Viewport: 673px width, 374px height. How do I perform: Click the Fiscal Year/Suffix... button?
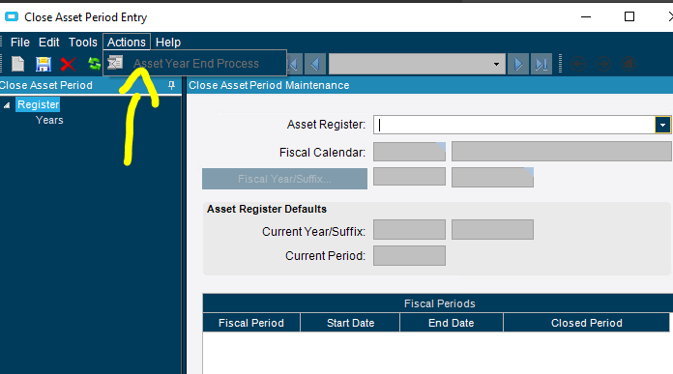pyautogui.click(x=284, y=179)
